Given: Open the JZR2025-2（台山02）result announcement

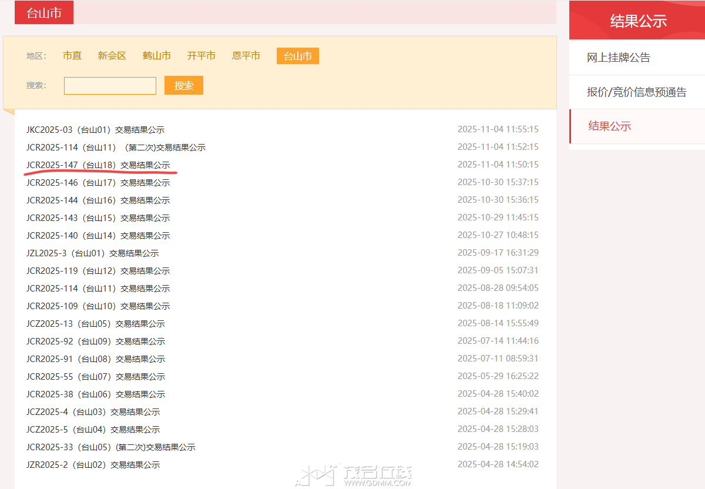Looking at the screenshot, I should coord(93,464).
